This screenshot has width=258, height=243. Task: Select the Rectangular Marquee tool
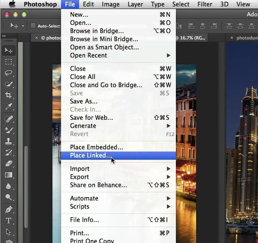8,62
